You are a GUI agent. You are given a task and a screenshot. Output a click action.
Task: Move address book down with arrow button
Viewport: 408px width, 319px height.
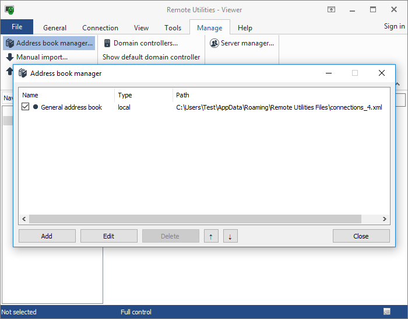pyautogui.click(x=230, y=236)
